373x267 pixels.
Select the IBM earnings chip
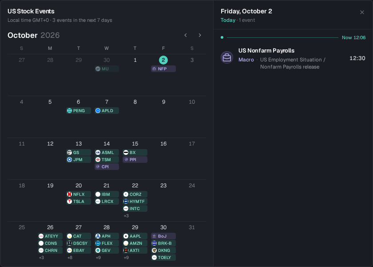tap(107, 194)
